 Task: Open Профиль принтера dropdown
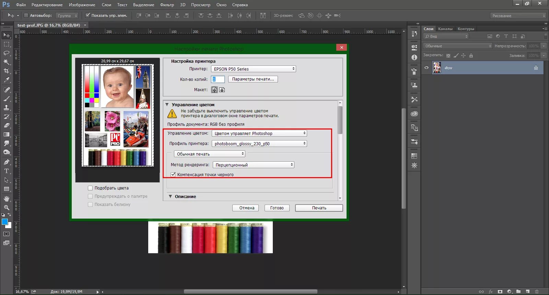pos(259,144)
